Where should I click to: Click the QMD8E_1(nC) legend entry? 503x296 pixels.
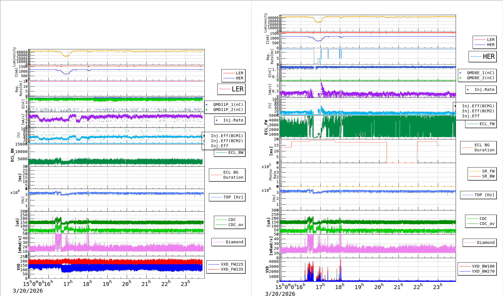point(480,73)
